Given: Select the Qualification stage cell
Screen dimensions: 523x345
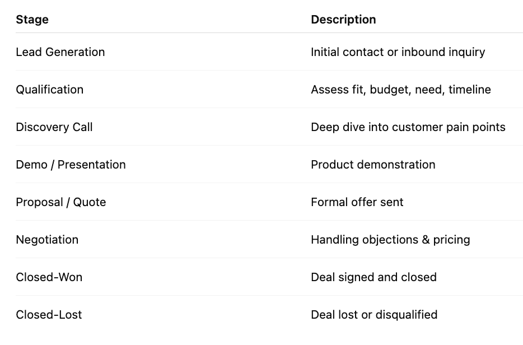Looking at the screenshot, I should pyautogui.click(x=50, y=90).
